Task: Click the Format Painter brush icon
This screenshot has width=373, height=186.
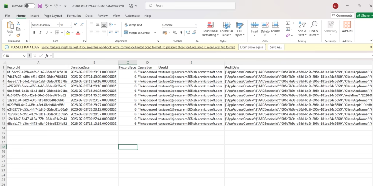Action: (x=18, y=35)
